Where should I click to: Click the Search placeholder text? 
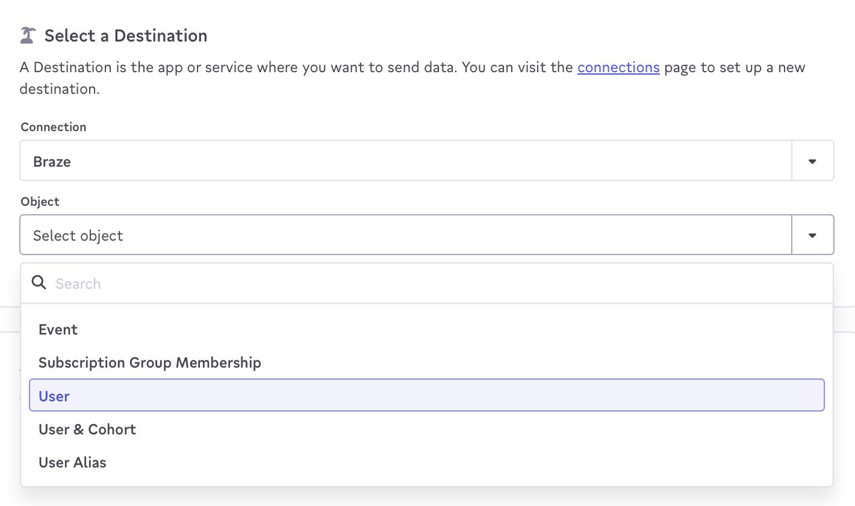(78, 284)
